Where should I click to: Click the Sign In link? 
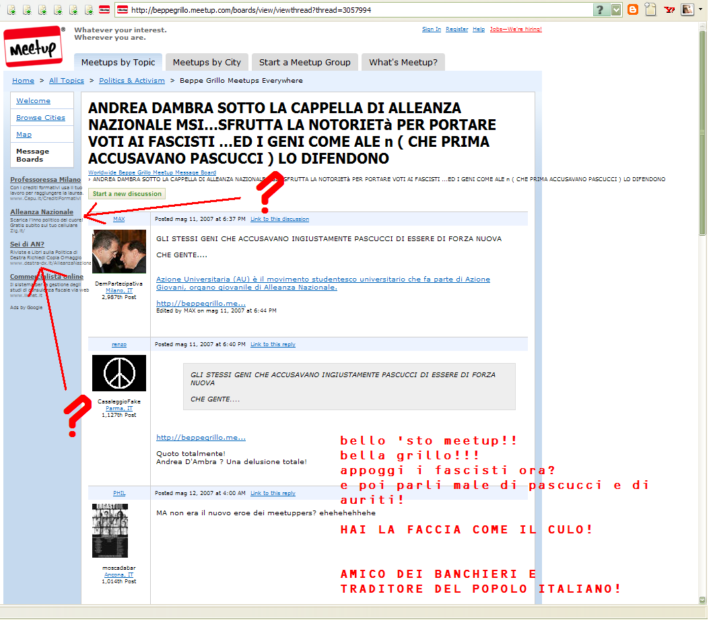click(x=431, y=29)
